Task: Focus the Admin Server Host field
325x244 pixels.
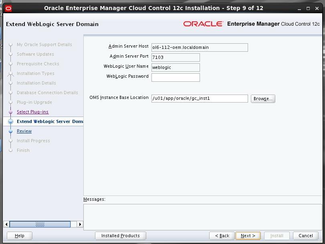Action: click(x=200, y=47)
